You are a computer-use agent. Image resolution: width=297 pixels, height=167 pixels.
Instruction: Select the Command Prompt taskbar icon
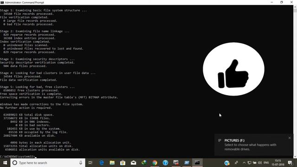click(197, 163)
